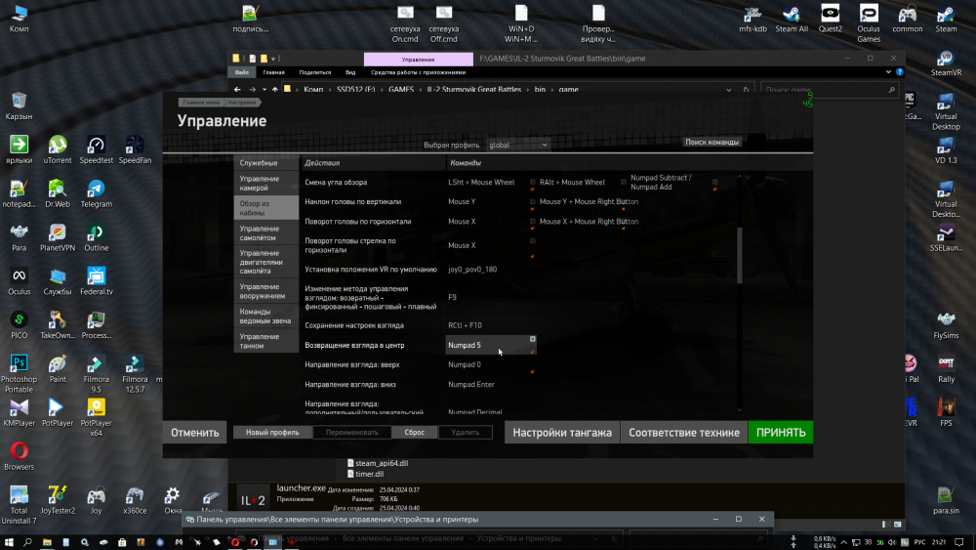976x550 pixels.
Task: Select Управление танком category
Action: [x=265, y=341]
